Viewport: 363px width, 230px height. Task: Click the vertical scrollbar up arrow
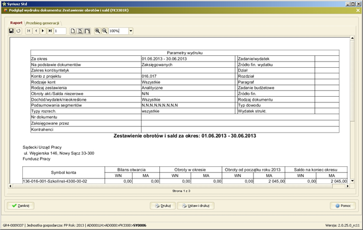[352, 38]
